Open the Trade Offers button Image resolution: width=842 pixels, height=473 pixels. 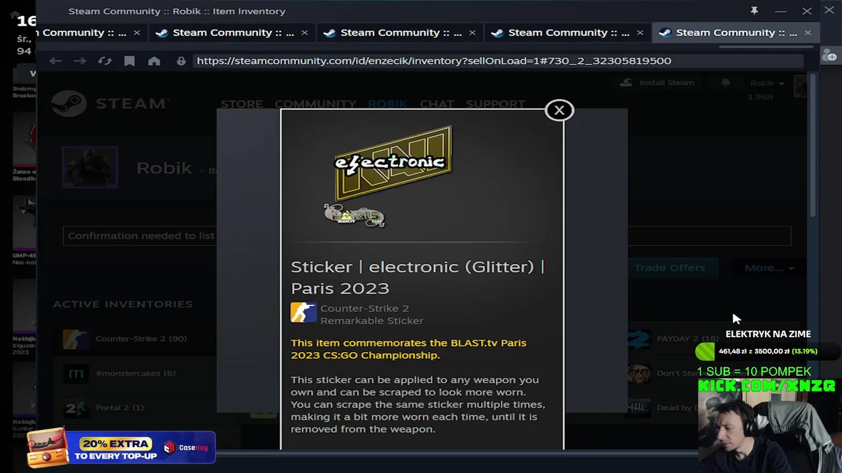tap(670, 268)
